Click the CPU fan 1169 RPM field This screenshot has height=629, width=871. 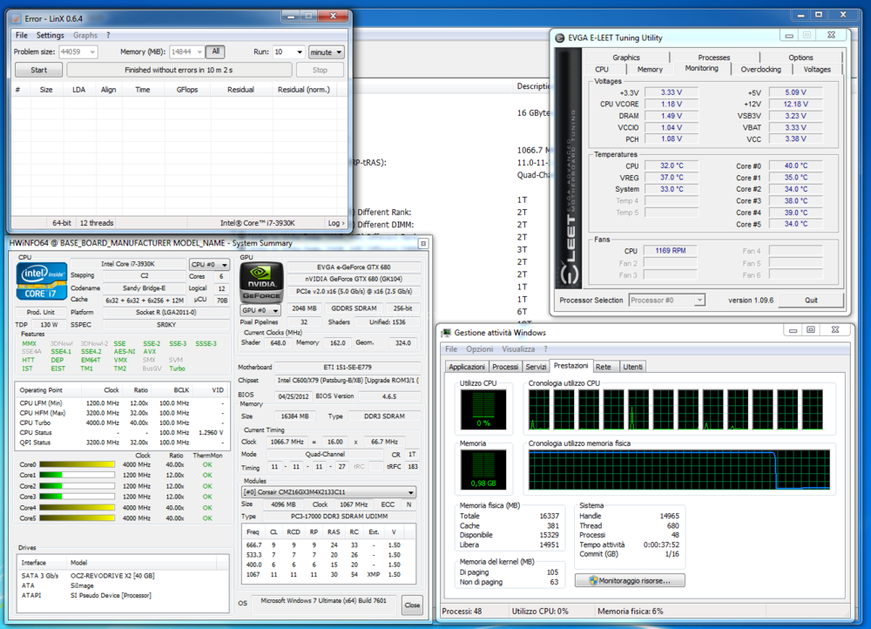click(x=671, y=251)
